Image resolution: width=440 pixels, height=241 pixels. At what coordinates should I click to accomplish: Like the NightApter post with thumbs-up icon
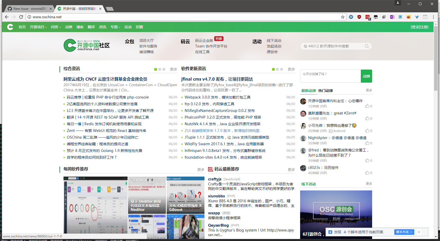(367, 143)
